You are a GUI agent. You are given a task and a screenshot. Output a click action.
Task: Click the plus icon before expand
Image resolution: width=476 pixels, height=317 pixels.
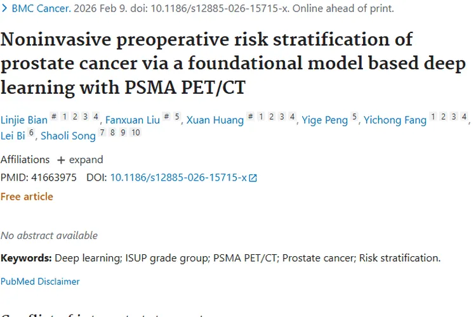(x=61, y=160)
